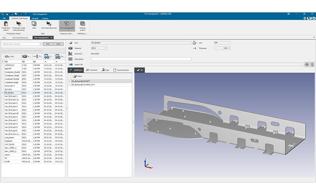Open Production orders from ribbon
The image size is (316, 195).
(6, 26)
